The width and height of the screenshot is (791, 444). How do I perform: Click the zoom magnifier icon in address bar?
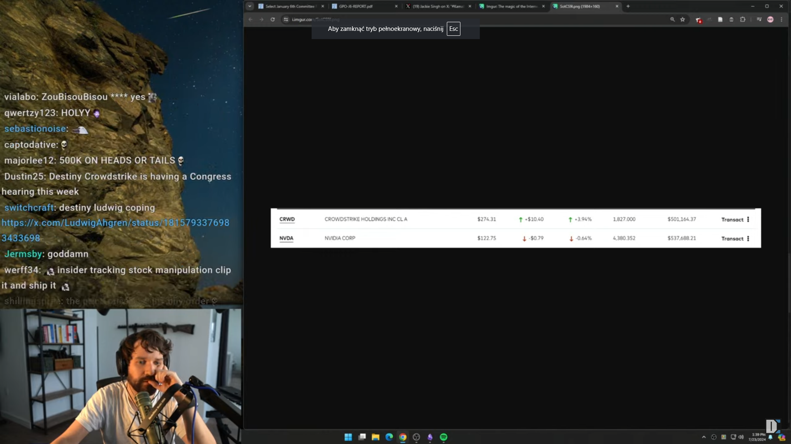click(x=672, y=19)
